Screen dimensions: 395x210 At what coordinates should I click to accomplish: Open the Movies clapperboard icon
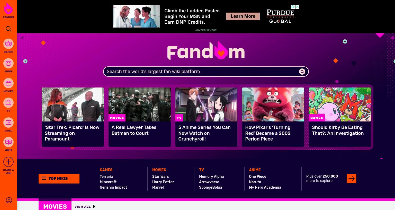click(8, 83)
